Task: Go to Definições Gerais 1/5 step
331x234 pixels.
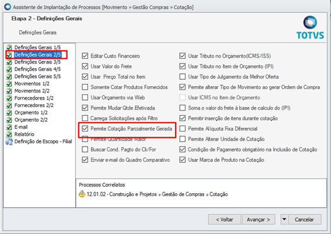Action: point(37,48)
